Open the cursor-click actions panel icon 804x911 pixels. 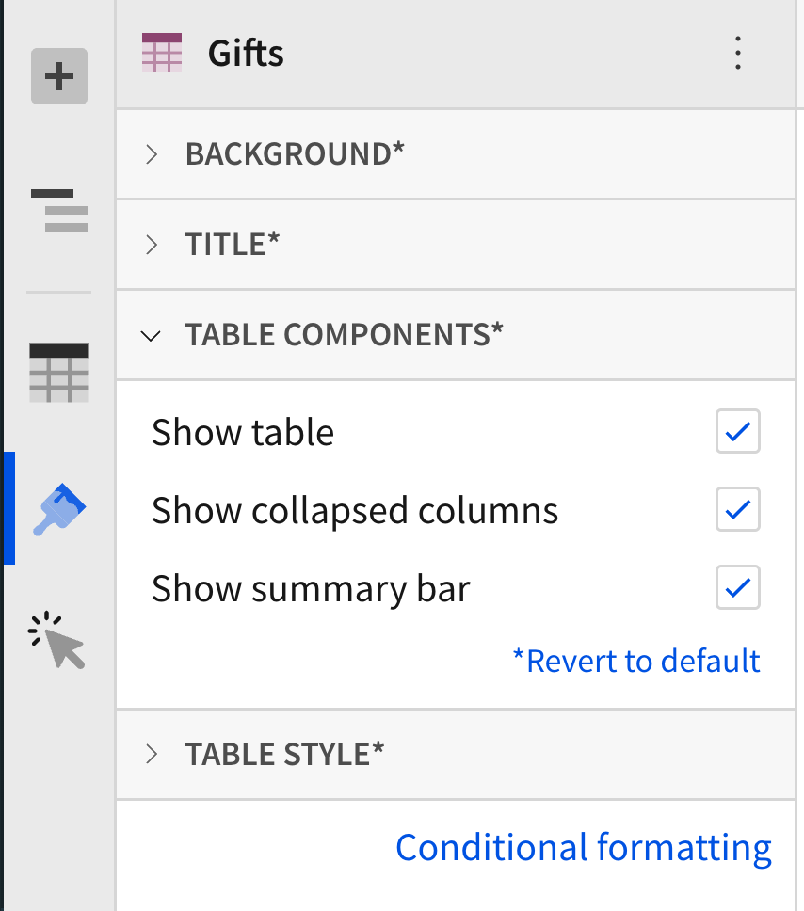coord(57,640)
